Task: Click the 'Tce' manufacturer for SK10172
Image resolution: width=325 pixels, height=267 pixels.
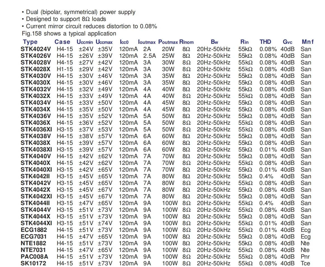Action: click(x=305, y=263)
